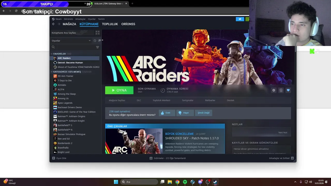Select Batman: Arkham Knight in list
Viewport: 331px width, 186px height.
74,121
